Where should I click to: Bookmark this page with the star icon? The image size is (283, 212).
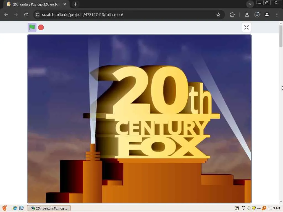[x=218, y=15]
